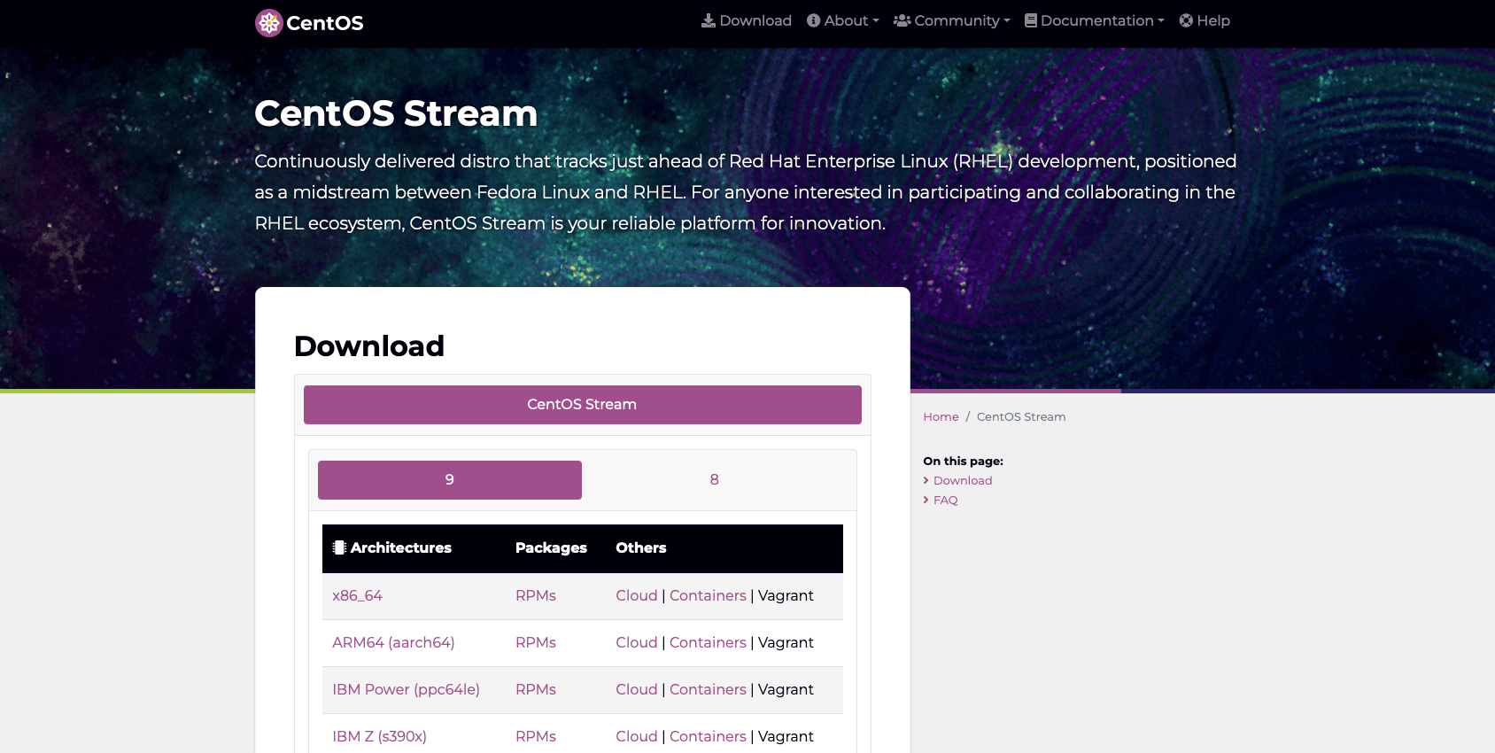Screen dimensions: 1495x753
Task: Open Cloud link in IBM Z row
Action: point(636,736)
